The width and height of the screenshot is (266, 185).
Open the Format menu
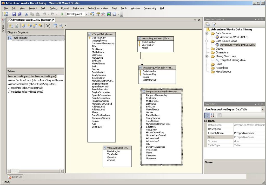pos(65,9)
